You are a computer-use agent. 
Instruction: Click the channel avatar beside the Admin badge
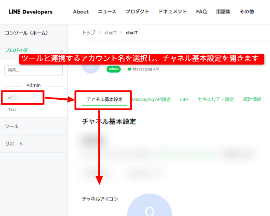[91, 67]
